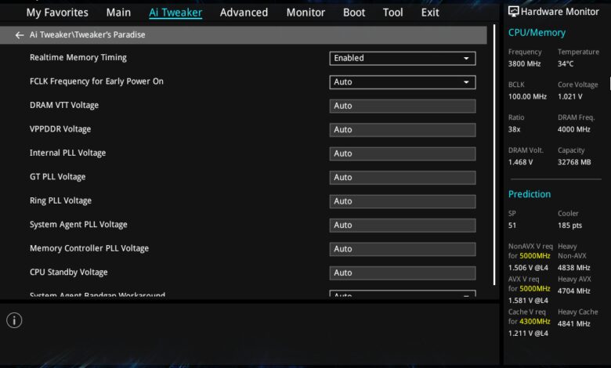Click the 1.581 V @L4 value
This screenshot has width=611, height=368.
point(528,301)
